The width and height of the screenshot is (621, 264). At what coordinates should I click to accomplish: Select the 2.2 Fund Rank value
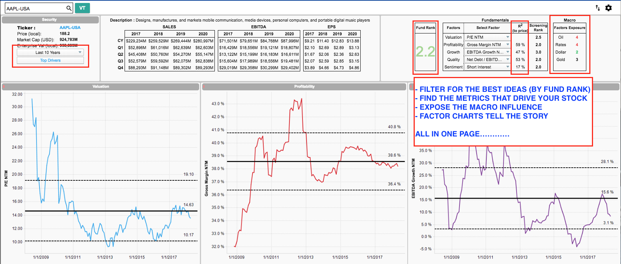(426, 52)
